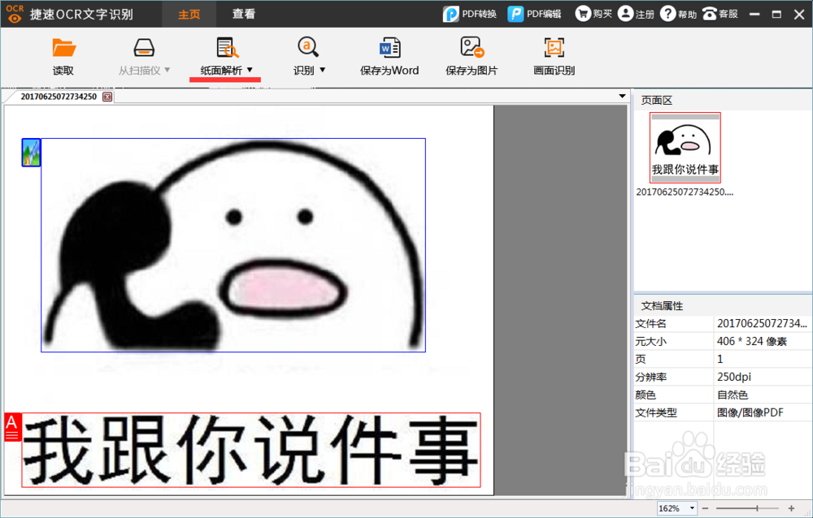Switch to the 主页 tab
The image size is (813, 518).
click(x=189, y=14)
